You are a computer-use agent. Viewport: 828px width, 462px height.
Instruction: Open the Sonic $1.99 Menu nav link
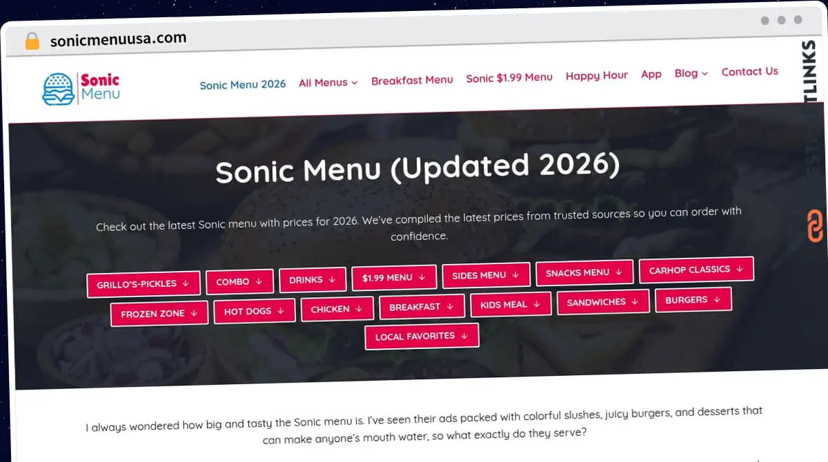[x=509, y=78]
